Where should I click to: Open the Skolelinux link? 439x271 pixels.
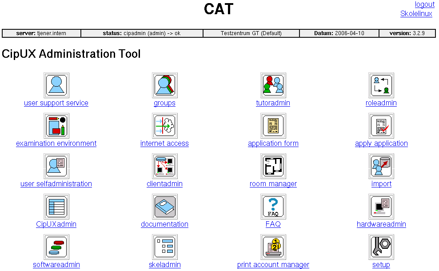point(416,14)
